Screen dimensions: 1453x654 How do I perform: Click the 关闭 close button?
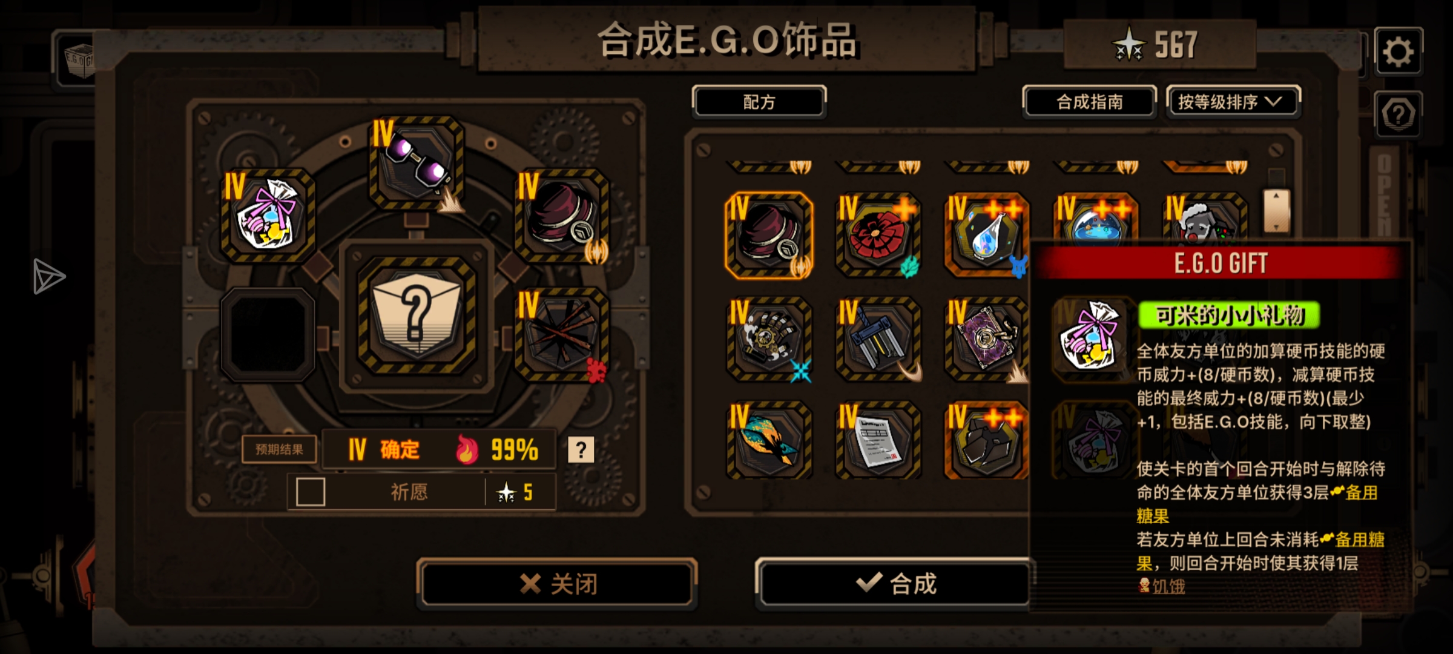tap(557, 583)
